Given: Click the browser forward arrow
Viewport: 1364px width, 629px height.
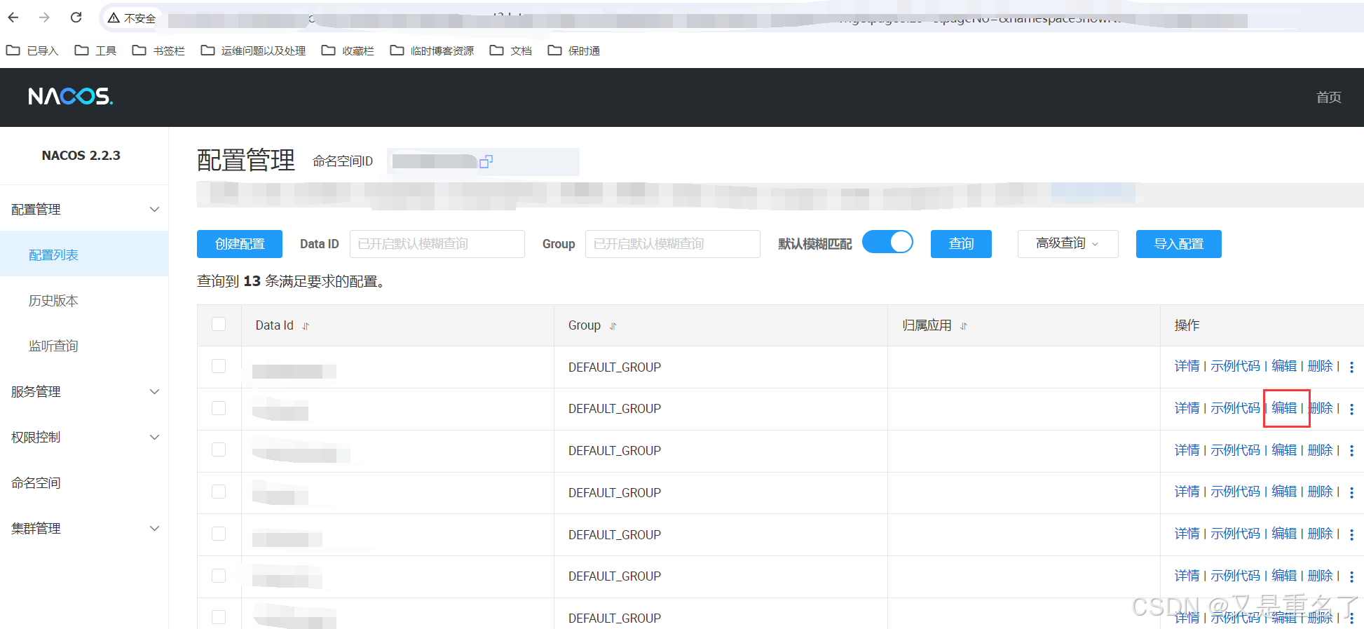Looking at the screenshot, I should tap(45, 18).
